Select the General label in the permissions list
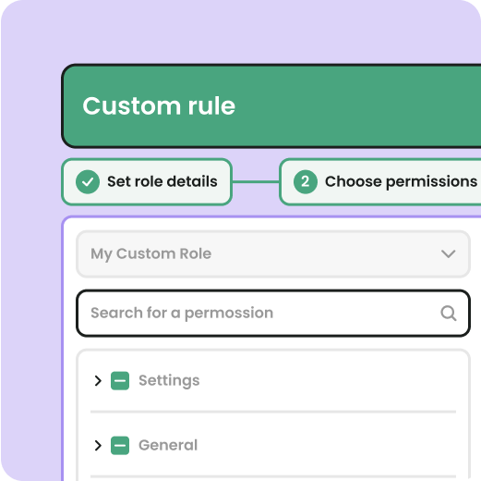Image resolution: width=481 pixels, height=481 pixels. pos(168,446)
